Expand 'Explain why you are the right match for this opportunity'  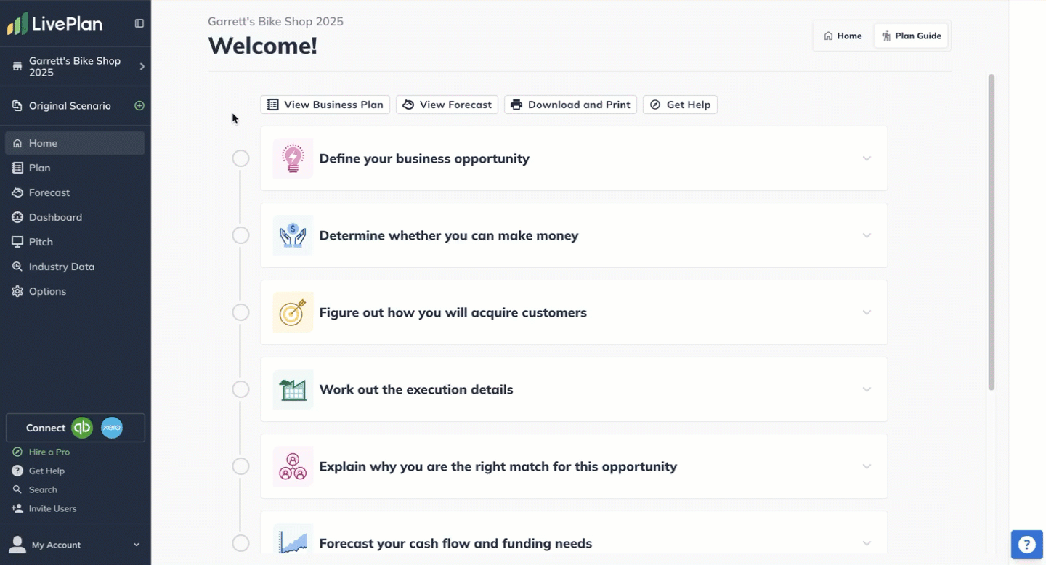coord(867,466)
